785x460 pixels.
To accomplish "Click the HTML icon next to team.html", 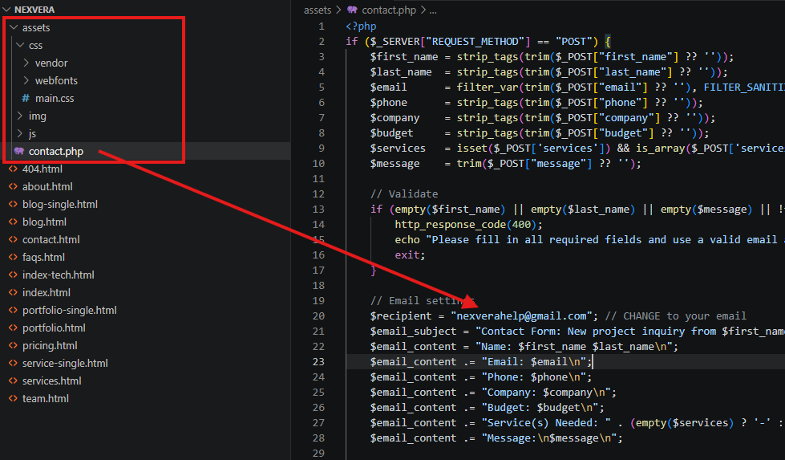I will click(x=13, y=398).
